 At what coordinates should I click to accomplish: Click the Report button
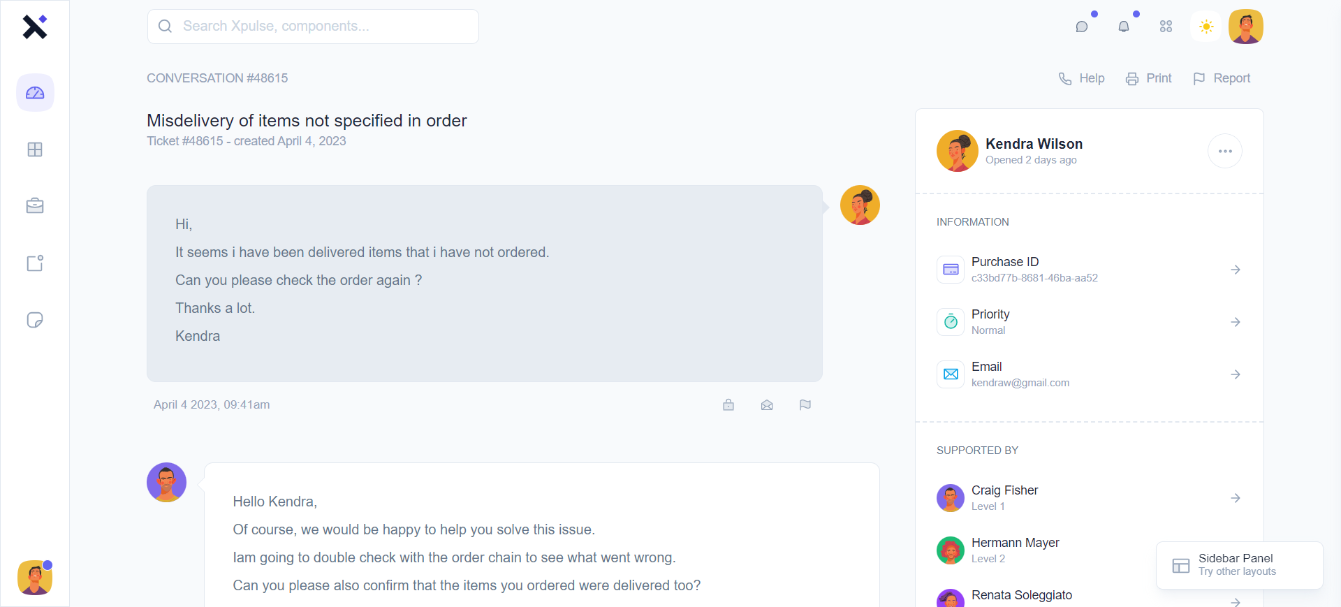pos(1222,78)
